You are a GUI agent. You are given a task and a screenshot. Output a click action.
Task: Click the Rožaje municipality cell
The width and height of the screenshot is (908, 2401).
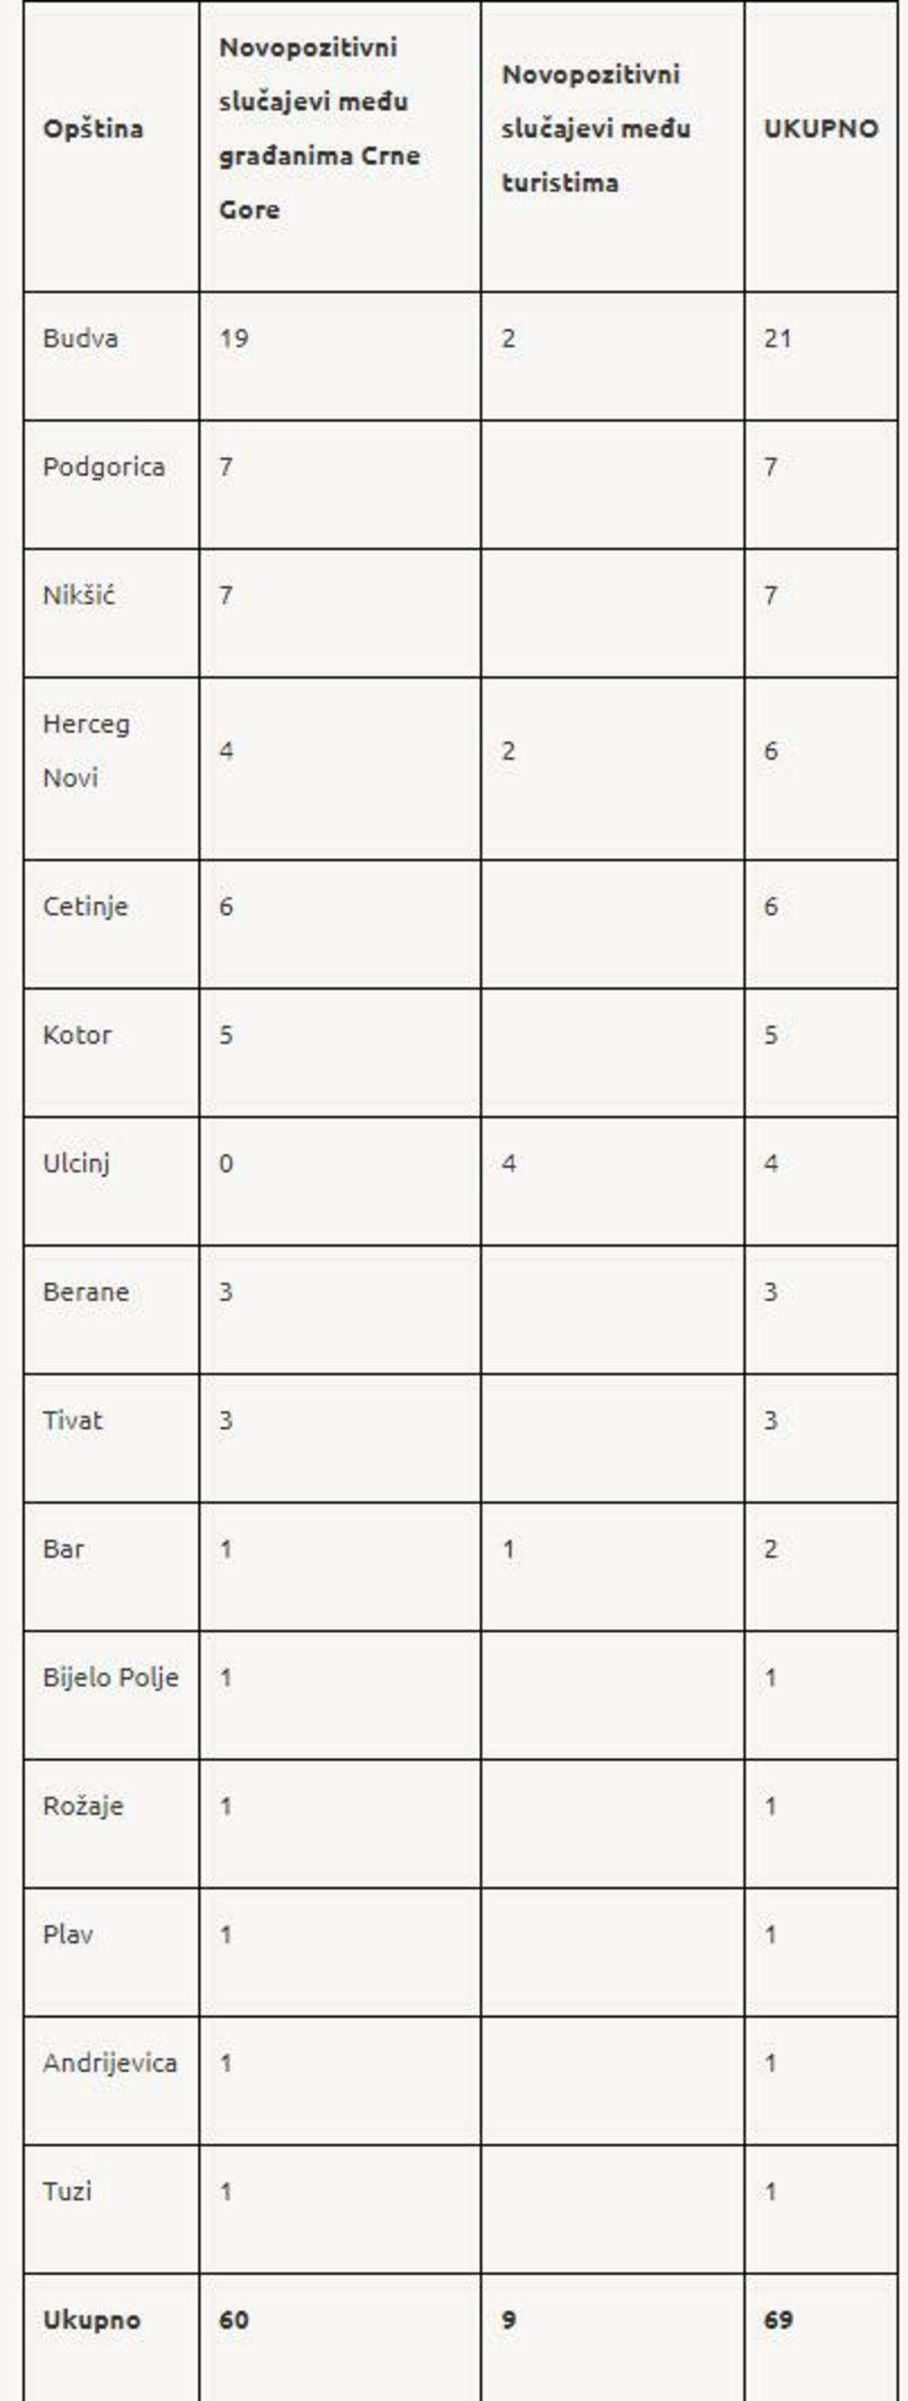(83, 1806)
